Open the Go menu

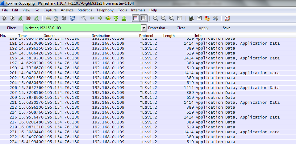(37, 10)
